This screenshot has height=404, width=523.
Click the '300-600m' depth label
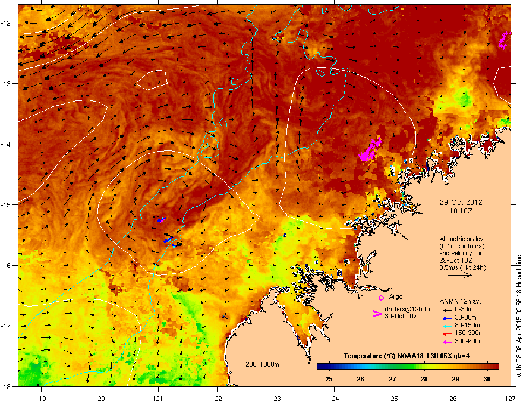click(469, 342)
